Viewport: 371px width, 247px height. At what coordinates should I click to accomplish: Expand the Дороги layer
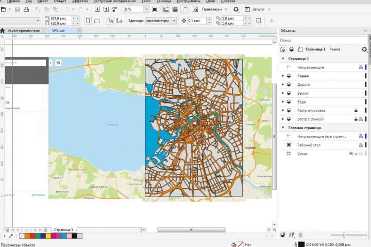[x=282, y=84]
